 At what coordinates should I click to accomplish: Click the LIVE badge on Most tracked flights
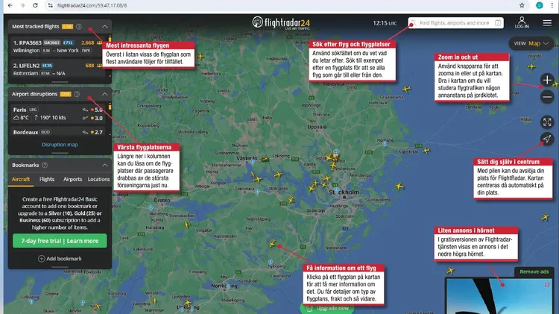(x=67, y=26)
